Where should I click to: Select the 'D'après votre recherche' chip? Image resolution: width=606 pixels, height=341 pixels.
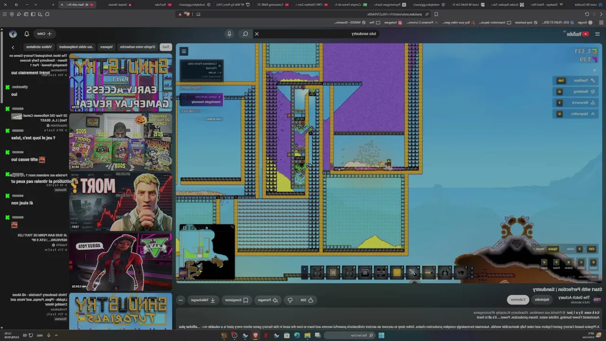[137, 47]
